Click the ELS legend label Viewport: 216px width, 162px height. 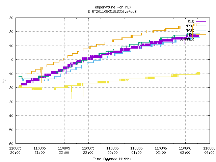point(191,22)
